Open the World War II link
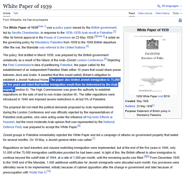The image size is (184, 176). (x=37, y=172)
